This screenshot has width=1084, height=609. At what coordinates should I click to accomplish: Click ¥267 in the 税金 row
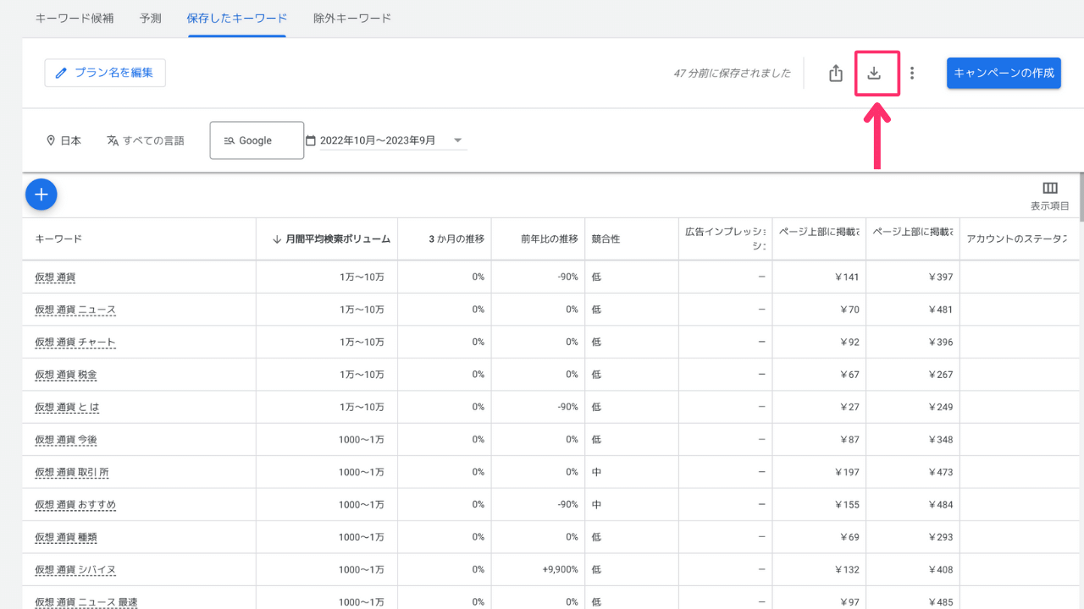(939, 375)
